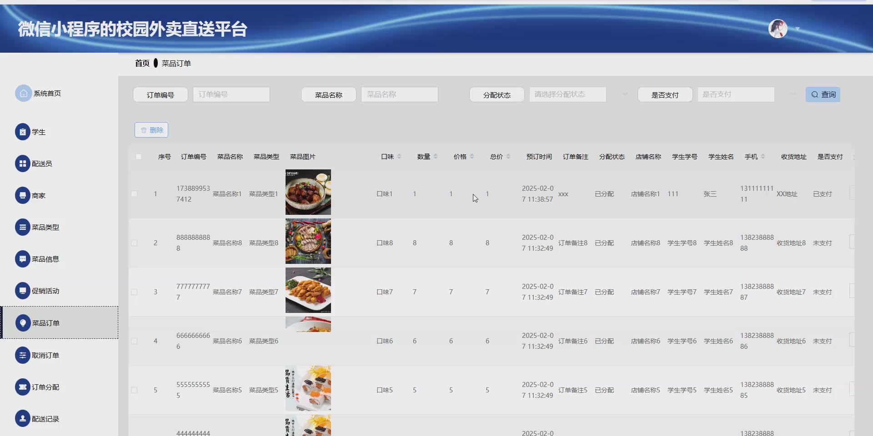Click the 店铺名称8 cell

pos(646,243)
